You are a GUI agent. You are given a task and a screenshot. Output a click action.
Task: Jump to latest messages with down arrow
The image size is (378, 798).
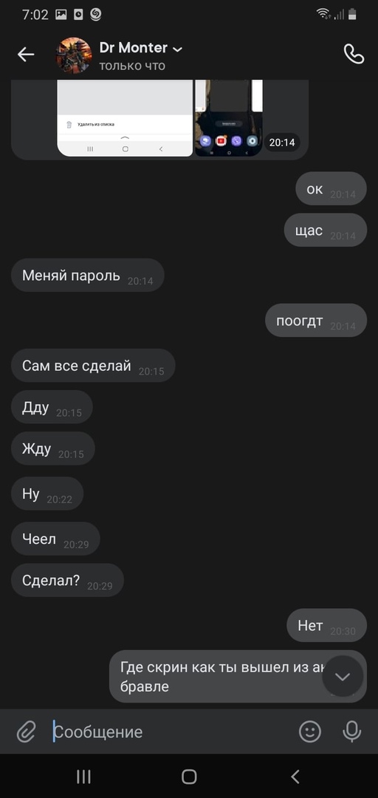tap(343, 676)
